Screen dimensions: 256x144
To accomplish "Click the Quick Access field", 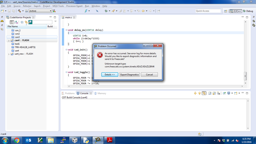I will 208,11.
